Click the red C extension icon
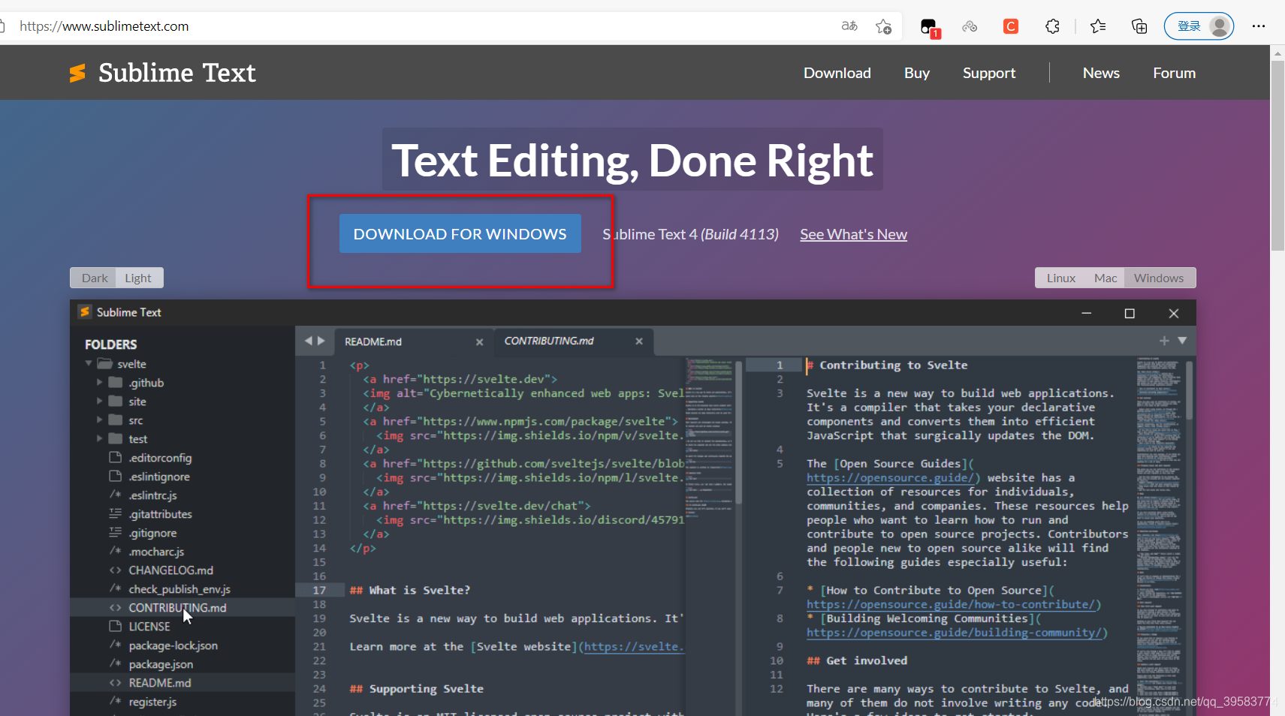 pos(1011,26)
